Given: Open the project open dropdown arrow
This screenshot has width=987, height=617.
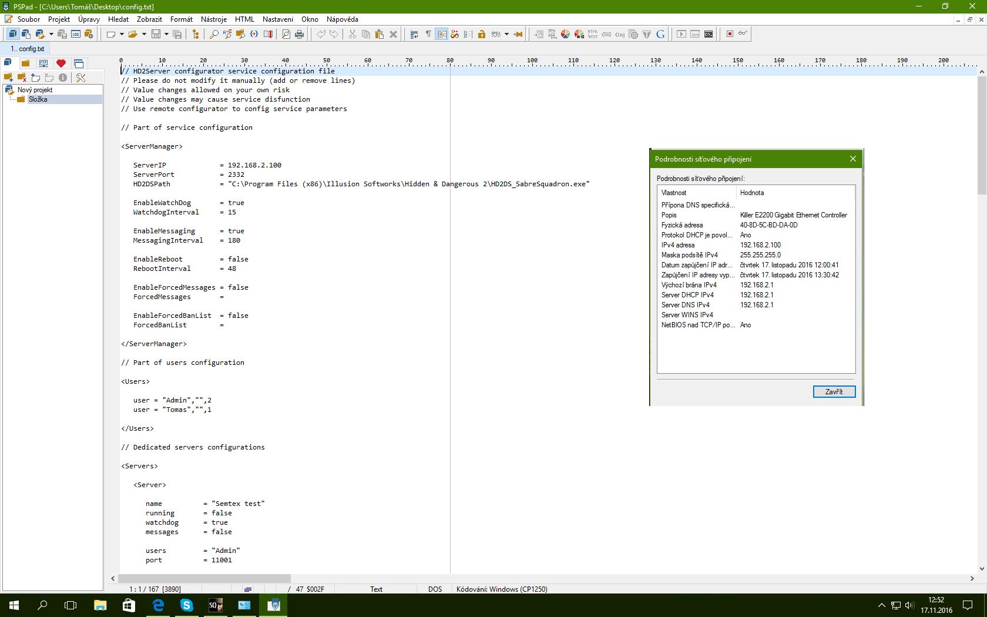Looking at the screenshot, I should (51, 34).
